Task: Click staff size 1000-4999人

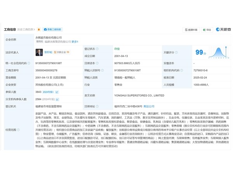Action: point(201,85)
